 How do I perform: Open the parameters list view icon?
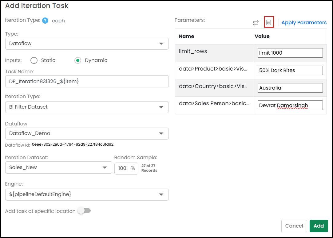click(x=269, y=22)
